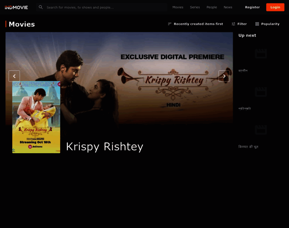The width and height of the screenshot is (289, 228).
Task: Open the Krispy Rishtey title link
Action: [x=105, y=147]
